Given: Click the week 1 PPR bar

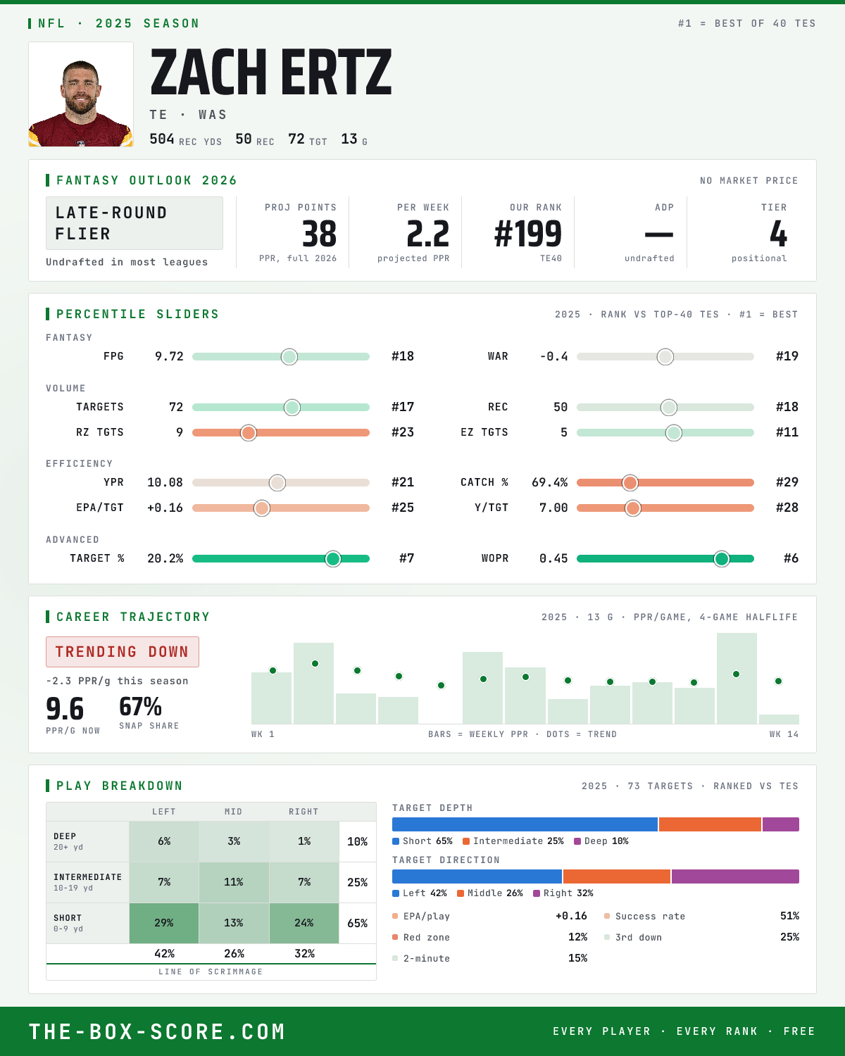Looking at the screenshot, I should point(271,698).
